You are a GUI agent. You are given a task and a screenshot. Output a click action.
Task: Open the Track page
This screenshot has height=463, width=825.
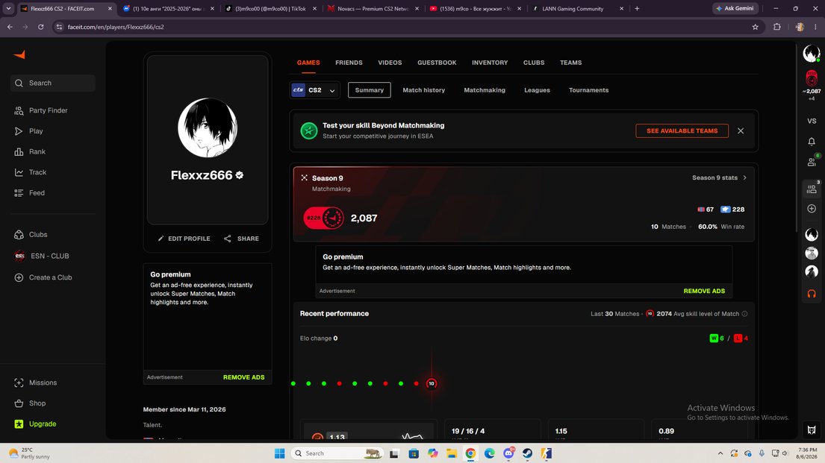[31, 171]
